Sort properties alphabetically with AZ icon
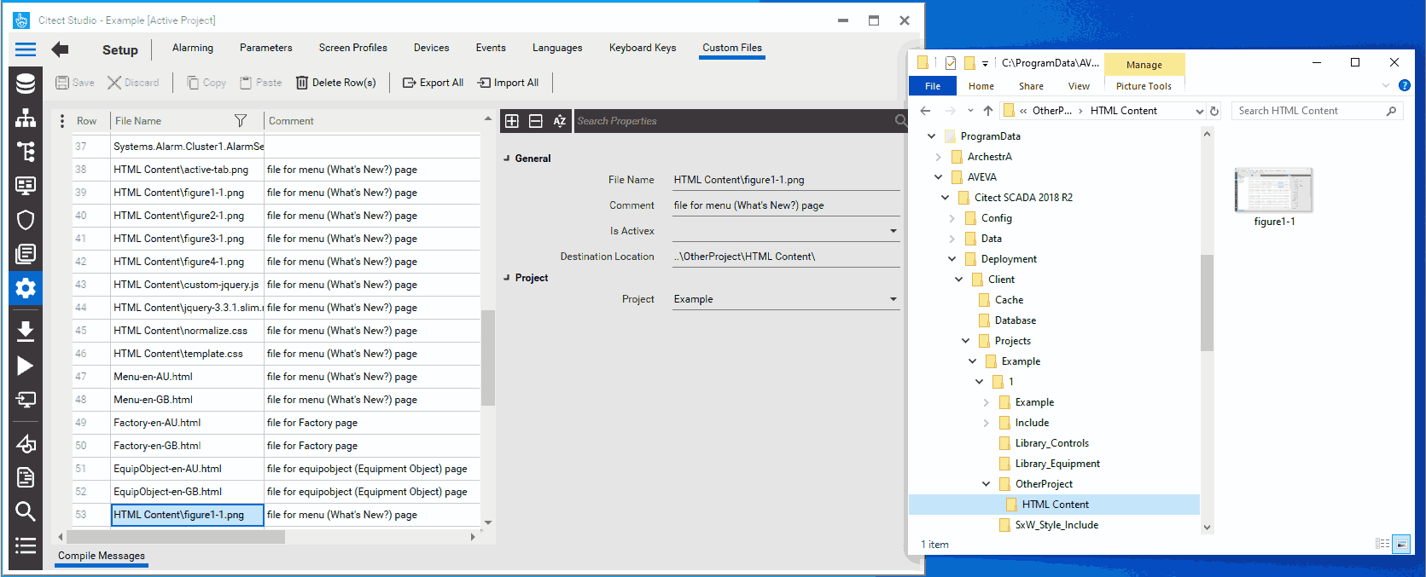This screenshot has height=577, width=1426. [560, 121]
